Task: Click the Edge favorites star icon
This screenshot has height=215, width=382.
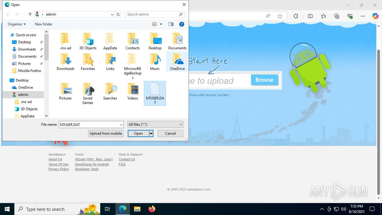Action: [280, 16]
